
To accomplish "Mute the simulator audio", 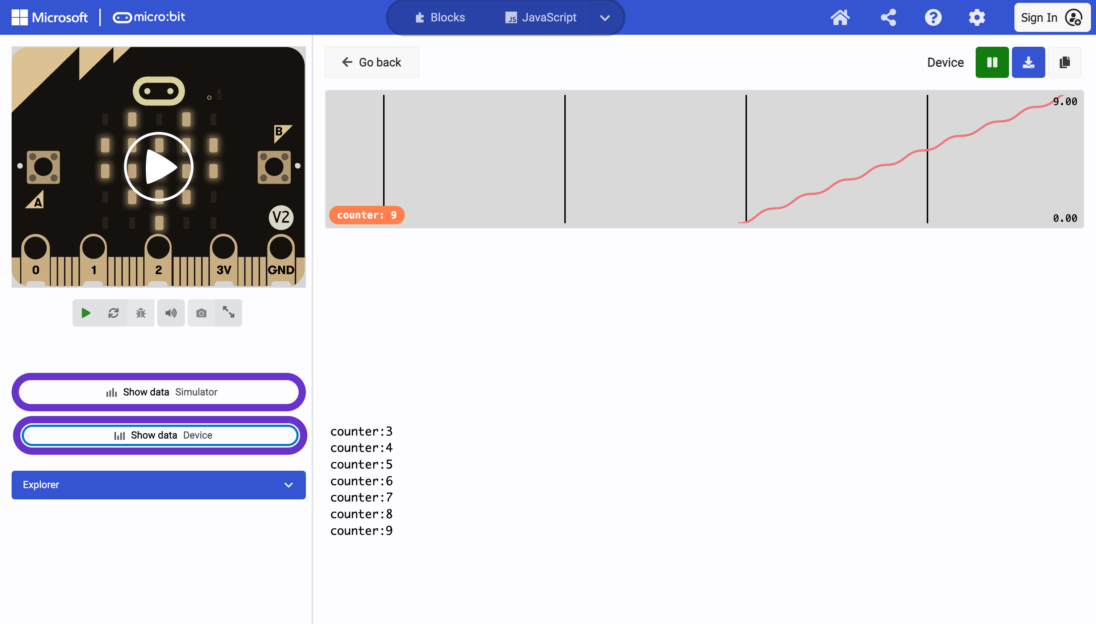I will click(171, 313).
